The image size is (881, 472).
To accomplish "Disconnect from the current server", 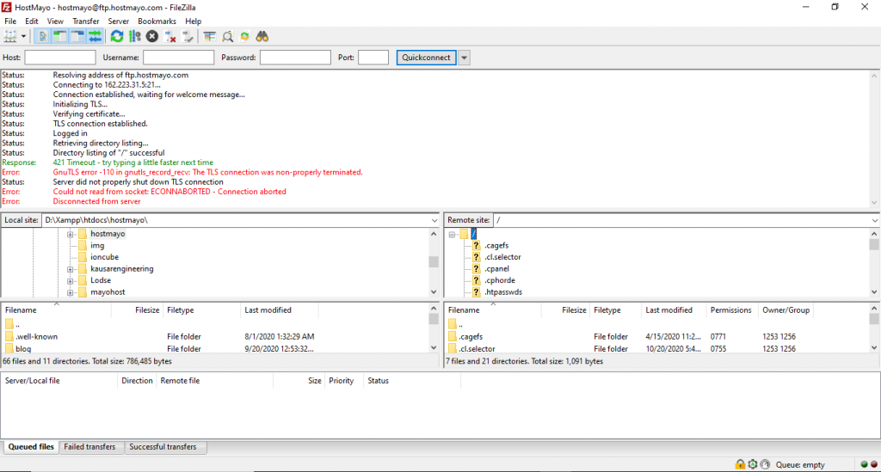I will 170,36.
